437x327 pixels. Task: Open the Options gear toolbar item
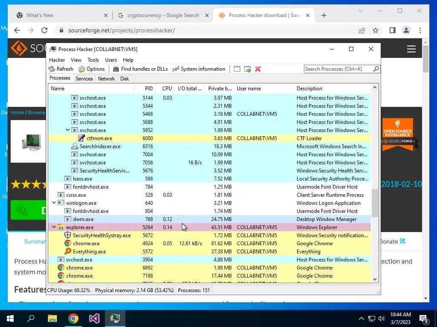point(91,69)
